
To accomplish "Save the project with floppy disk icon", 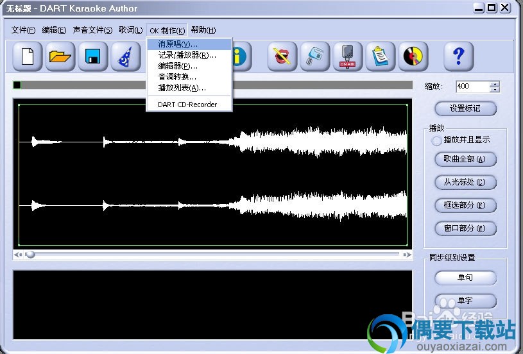I will (92, 56).
